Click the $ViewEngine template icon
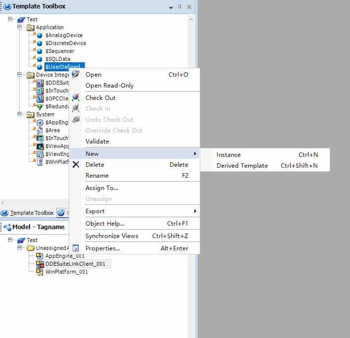The image size is (350, 338). [x=40, y=154]
